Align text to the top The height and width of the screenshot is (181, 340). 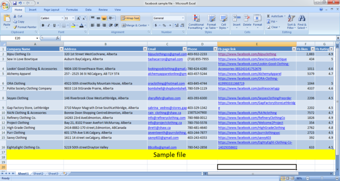93,18
